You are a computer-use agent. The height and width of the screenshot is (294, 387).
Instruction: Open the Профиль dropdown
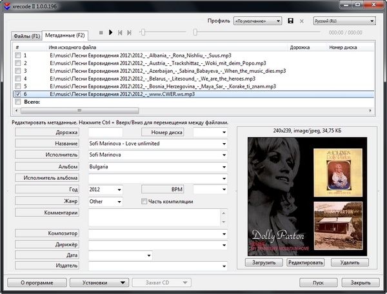coord(257,21)
